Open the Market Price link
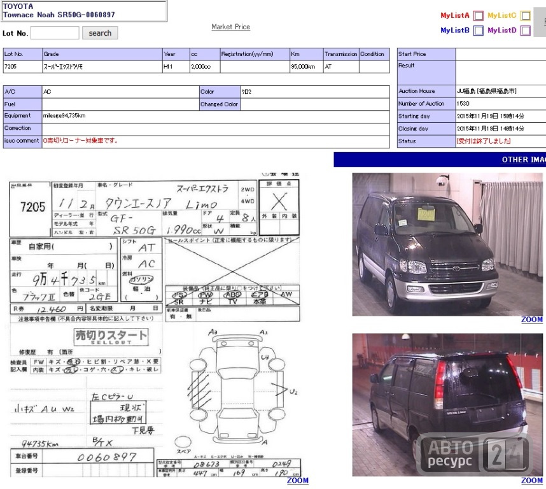546x489 pixels. [x=230, y=27]
